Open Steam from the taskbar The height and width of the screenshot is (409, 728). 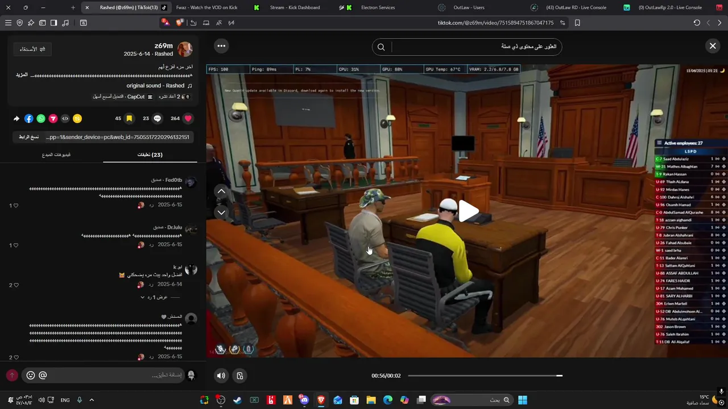click(237, 400)
